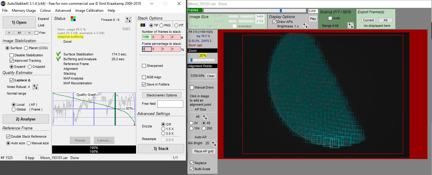Click the AutoStakkert app logo icon

[3, 4]
